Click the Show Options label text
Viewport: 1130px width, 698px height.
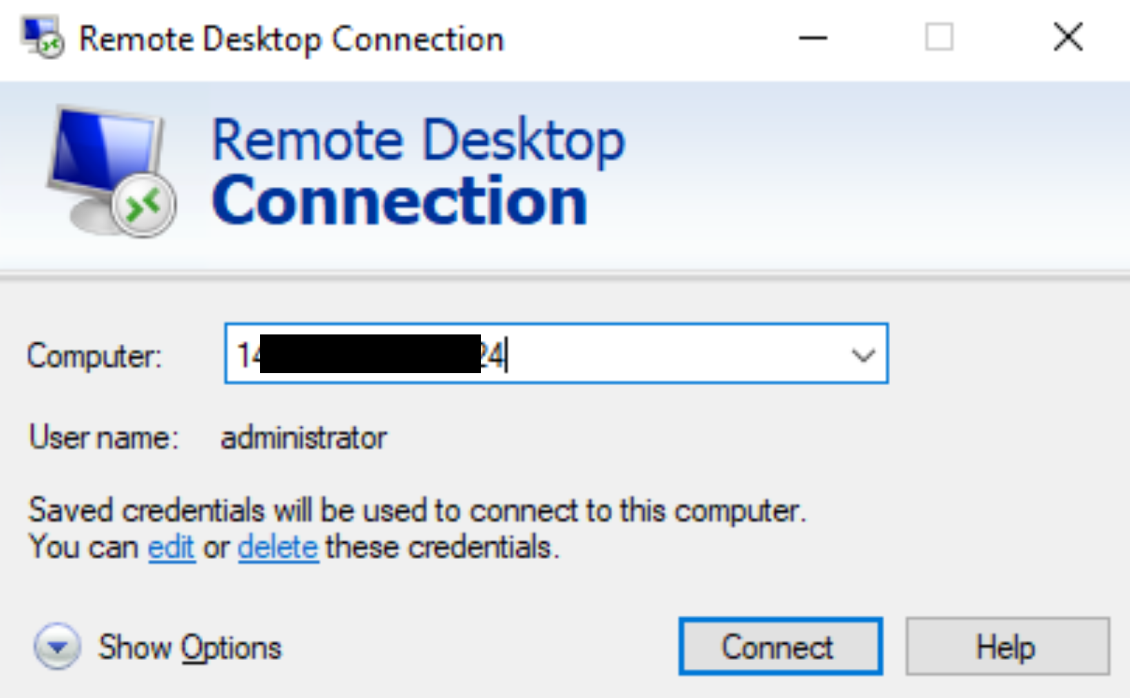coord(189,646)
